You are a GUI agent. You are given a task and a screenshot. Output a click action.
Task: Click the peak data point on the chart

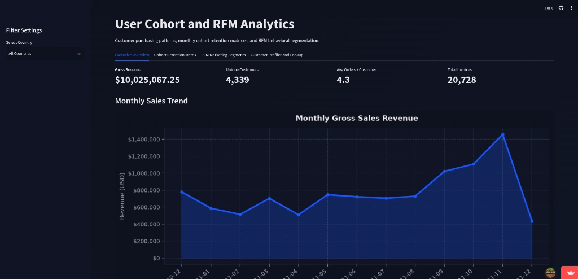[x=503, y=134]
